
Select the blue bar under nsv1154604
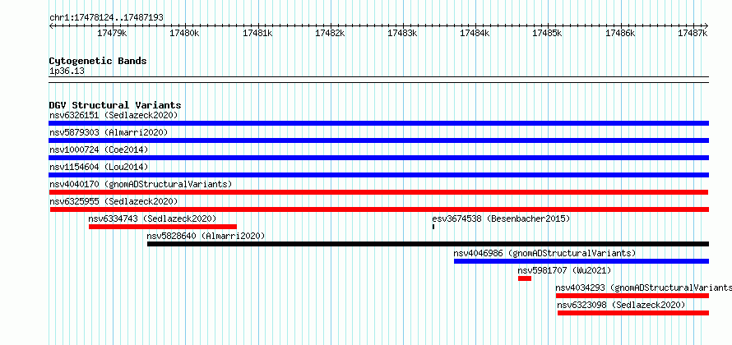point(378,175)
